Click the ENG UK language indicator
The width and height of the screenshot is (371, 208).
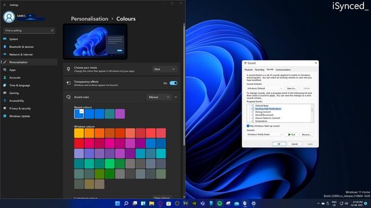pyautogui.click(x=334, y=203)
